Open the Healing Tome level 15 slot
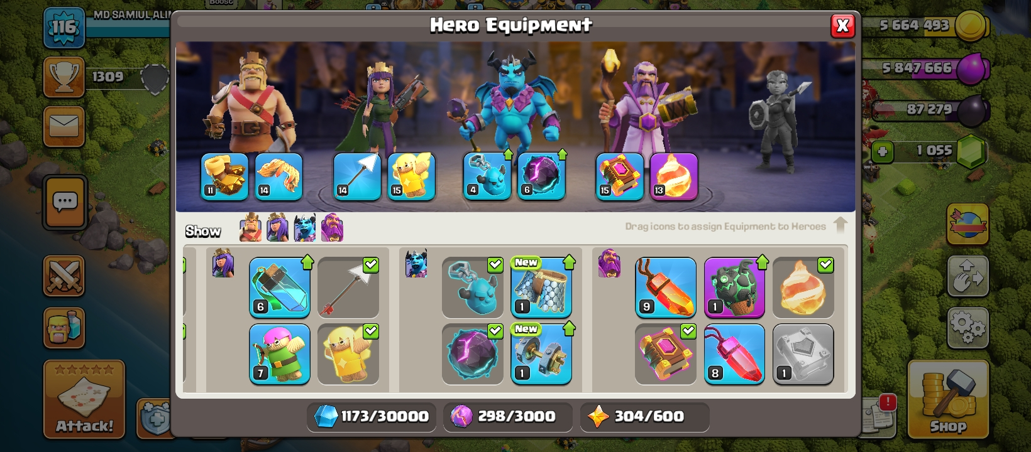 (x=619, y=176)
